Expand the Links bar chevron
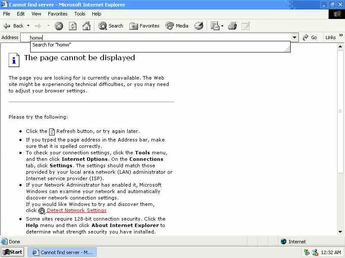345x258 pixels. tap(341, 35)
